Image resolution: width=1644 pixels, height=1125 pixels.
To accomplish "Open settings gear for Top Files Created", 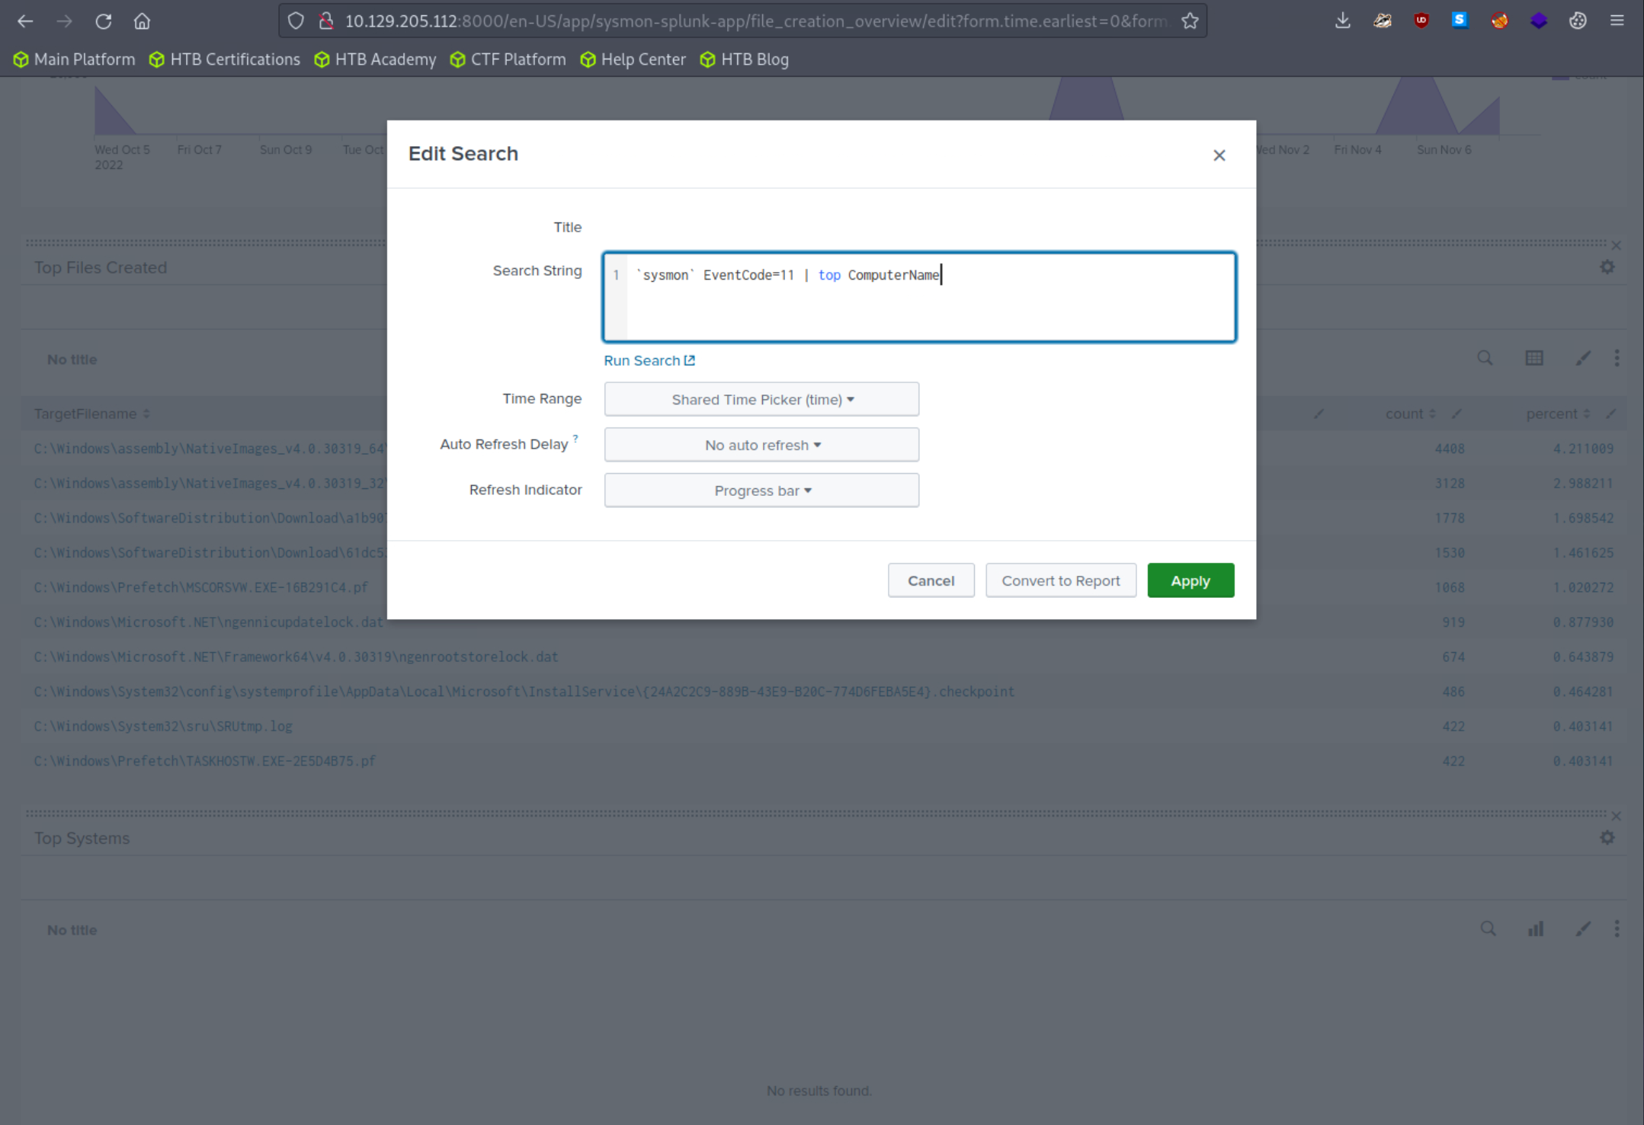I will [1607, 267].
